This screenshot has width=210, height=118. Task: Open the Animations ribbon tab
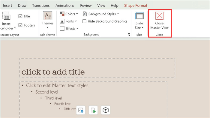[65, 5]
